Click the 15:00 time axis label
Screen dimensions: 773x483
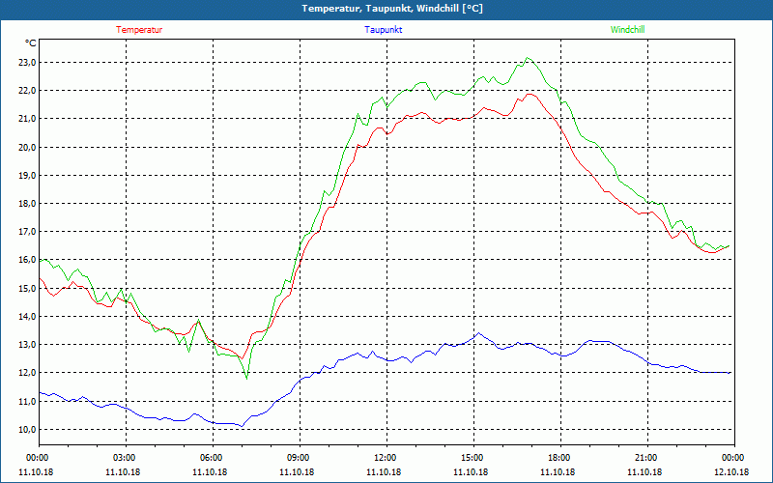click(x=473, y=458)
